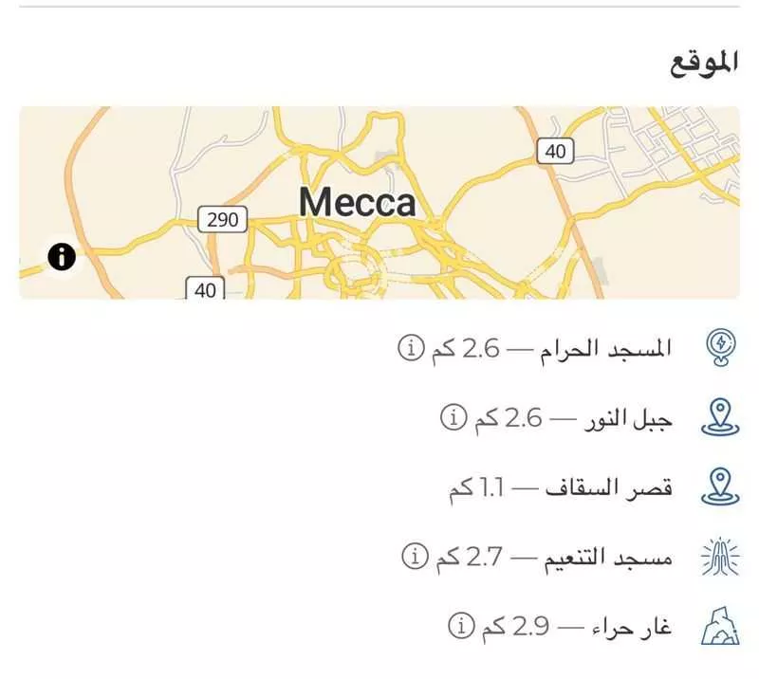This screenshot has width=759, height=679.
Task: Click the black info icon on the map
Action: tap(60, 257)
